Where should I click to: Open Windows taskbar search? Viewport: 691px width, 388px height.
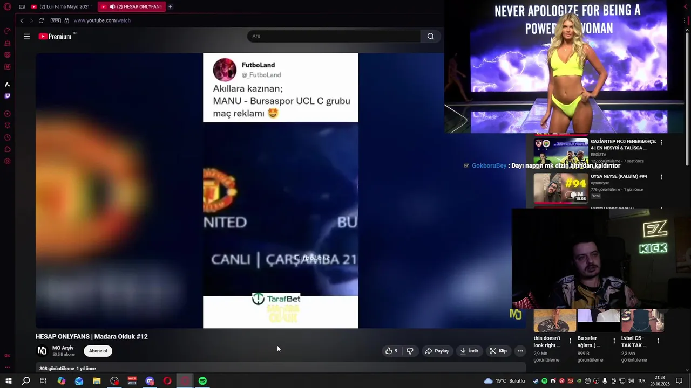[x=26, y=381]
